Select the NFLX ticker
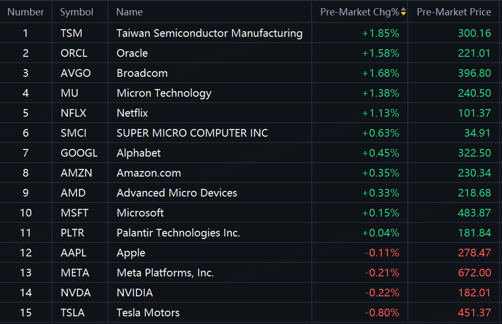 pos(73,113)
